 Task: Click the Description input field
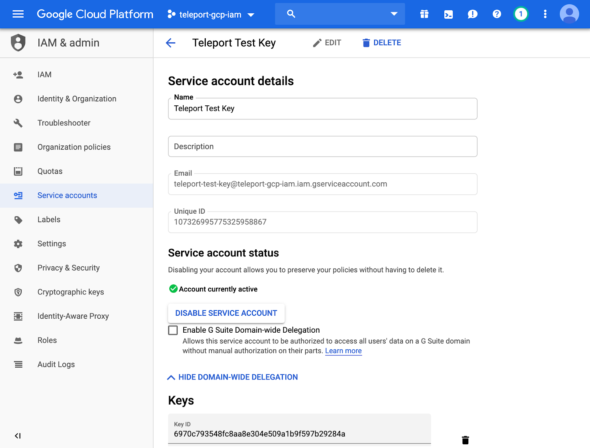coord(323,147)
